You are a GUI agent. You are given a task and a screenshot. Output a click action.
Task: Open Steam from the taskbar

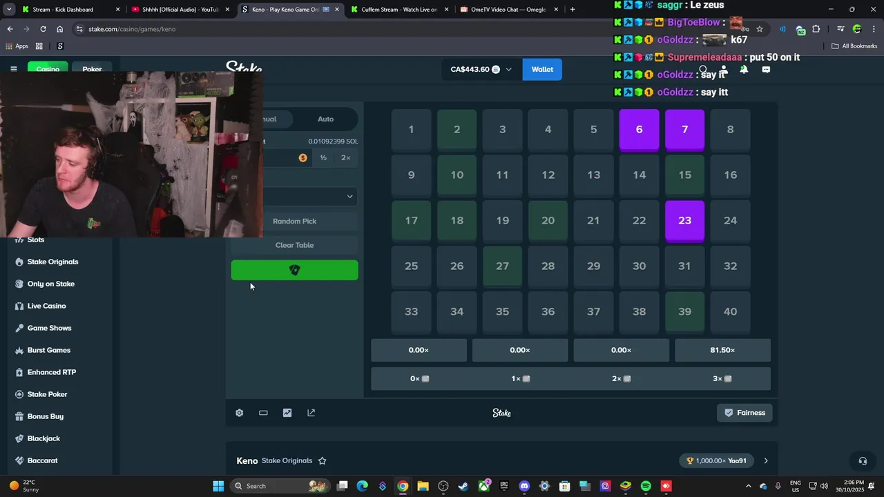pos(463,486)
